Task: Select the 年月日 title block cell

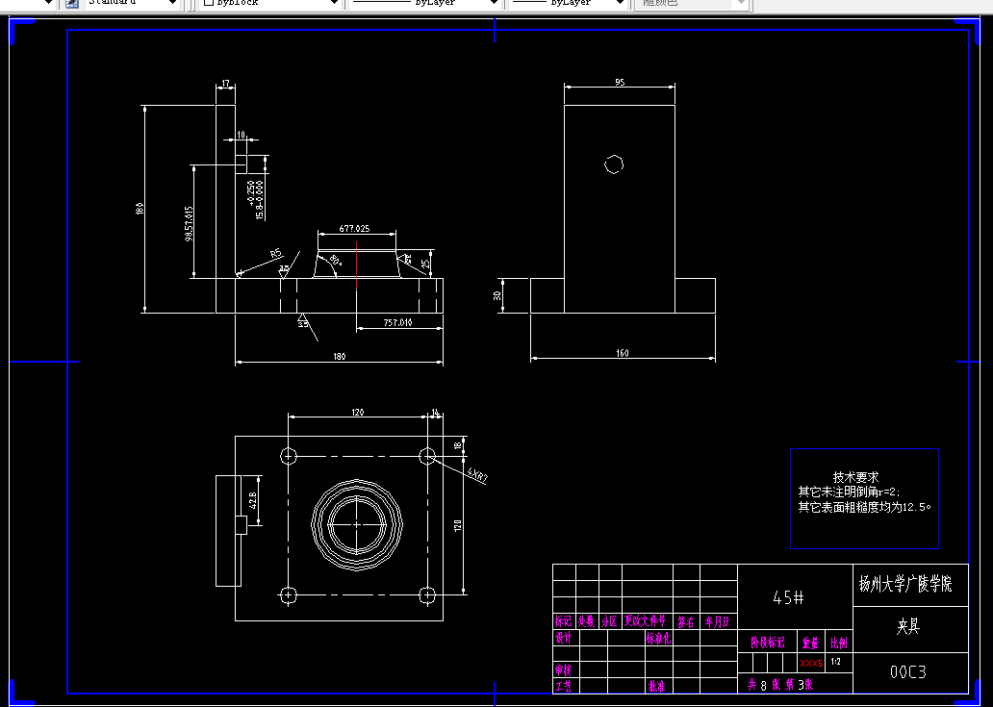Action: click(x=718, y=622)
